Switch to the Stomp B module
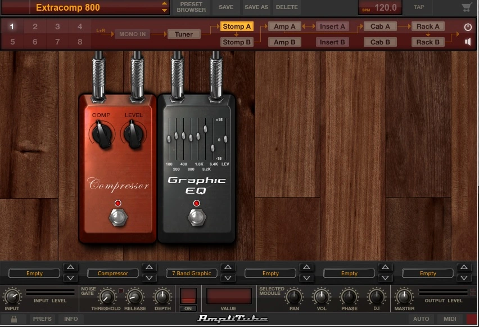The image size is (479, 327). (237, 42)
